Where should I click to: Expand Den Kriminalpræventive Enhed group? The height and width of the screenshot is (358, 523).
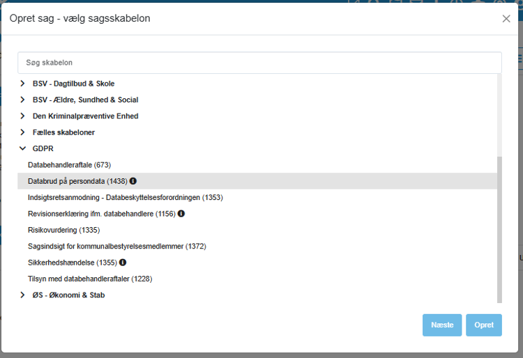[22, 116]
